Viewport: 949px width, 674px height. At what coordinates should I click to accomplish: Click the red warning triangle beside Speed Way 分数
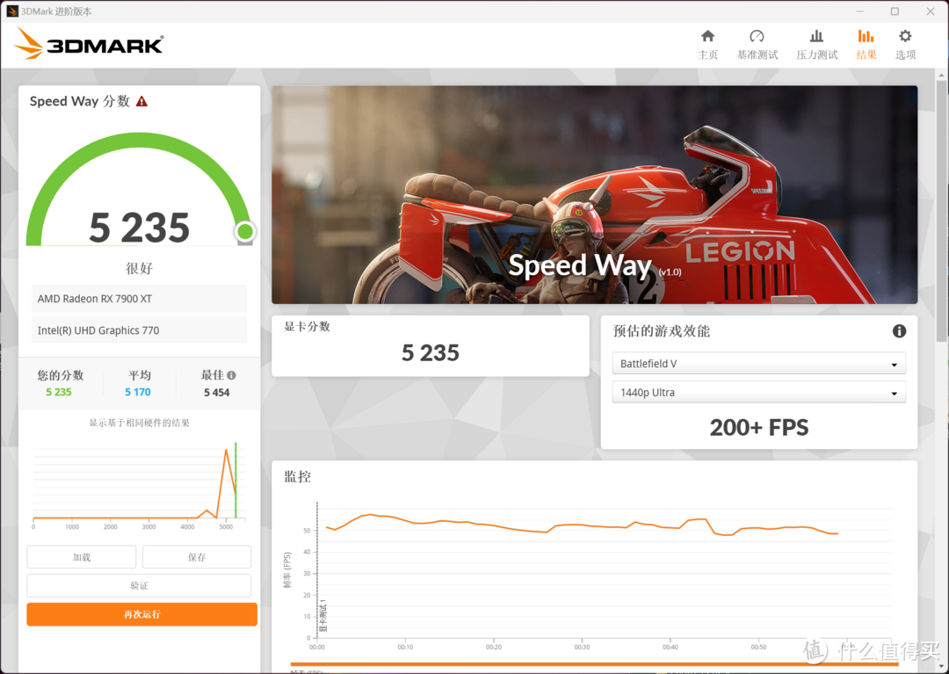[141, 101]
